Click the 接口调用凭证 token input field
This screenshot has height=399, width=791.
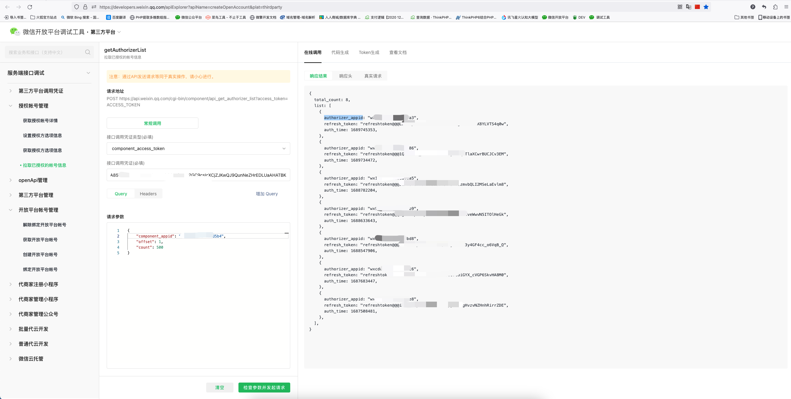point(198,175)
